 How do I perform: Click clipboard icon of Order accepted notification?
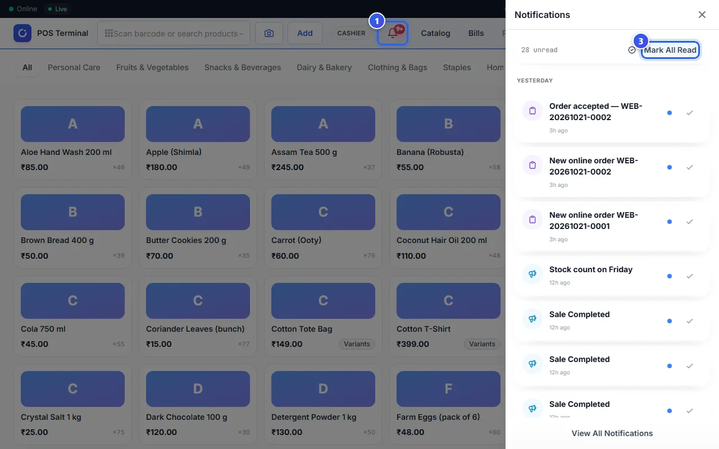point(533,111)
